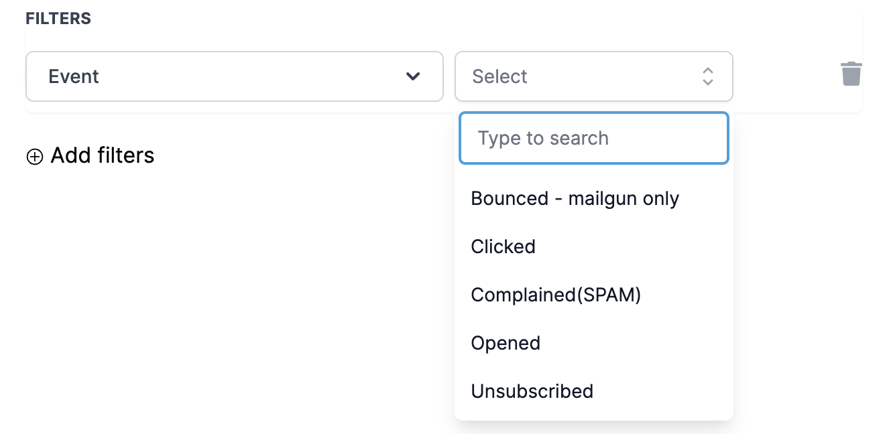
Task: Select the Clicked event option
Action: (x=503, y=246)
